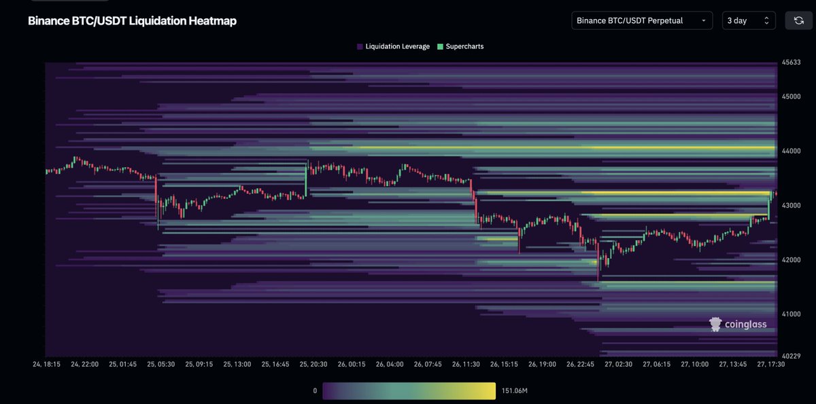Click the 43000 price axis label
The width and height of the screenshot is (816, 404).
792,205
